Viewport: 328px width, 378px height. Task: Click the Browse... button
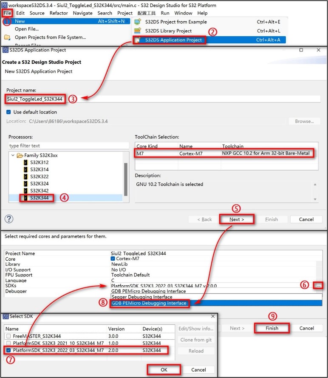tap(304, 121)
